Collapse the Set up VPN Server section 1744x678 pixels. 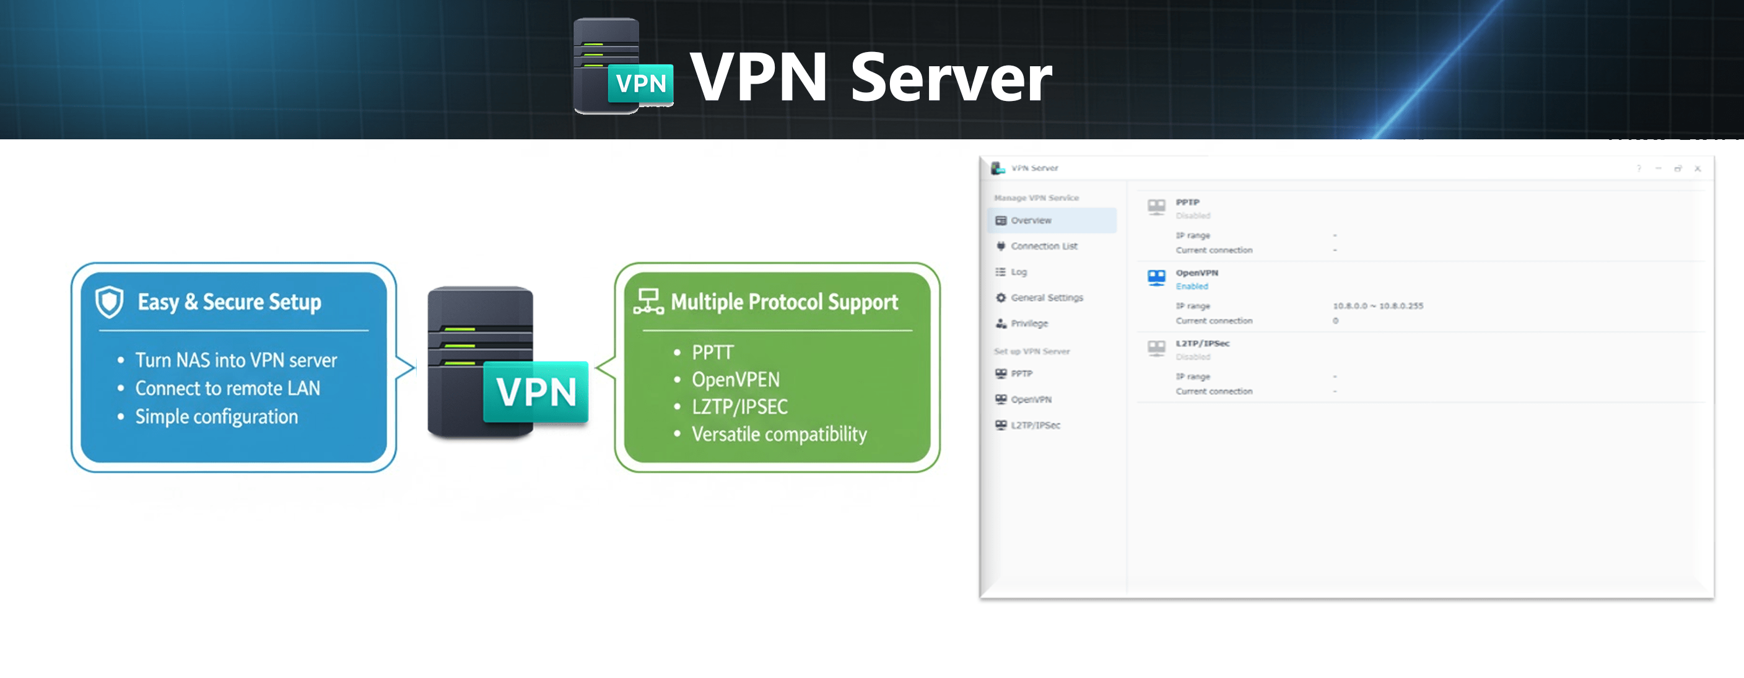pyautogui.click(x=1032, y=352)
